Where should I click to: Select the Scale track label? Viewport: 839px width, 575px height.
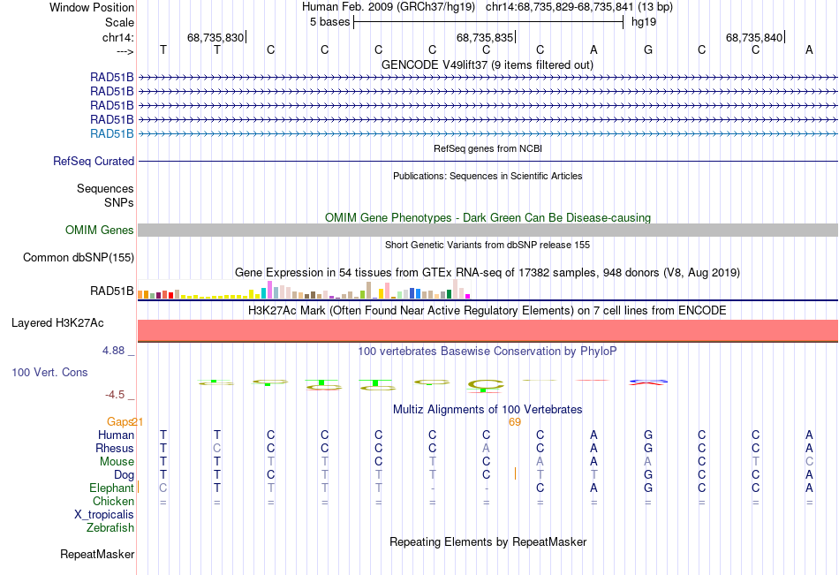119,22
